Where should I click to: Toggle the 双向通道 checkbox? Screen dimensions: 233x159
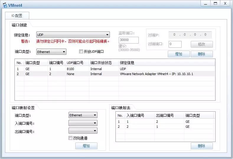[70, 138]
